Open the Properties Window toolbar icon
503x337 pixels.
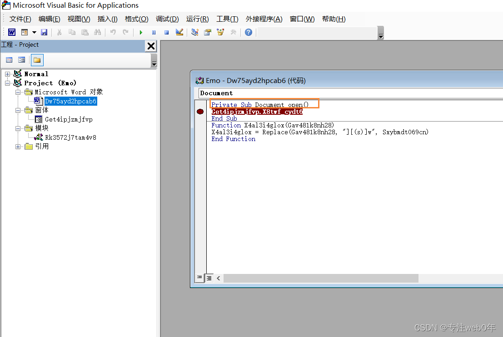[x=208, y=32]
